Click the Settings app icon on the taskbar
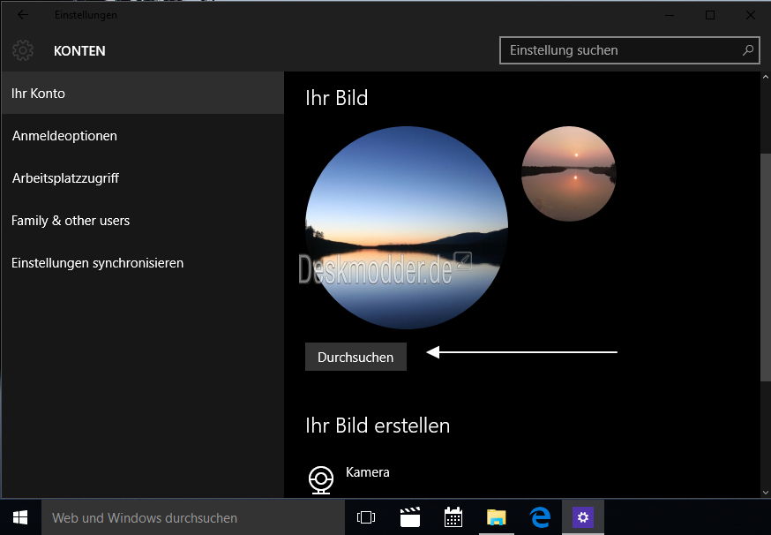Image resolution: width=771 pixels, height=535 pixels. tap(583, 517)
